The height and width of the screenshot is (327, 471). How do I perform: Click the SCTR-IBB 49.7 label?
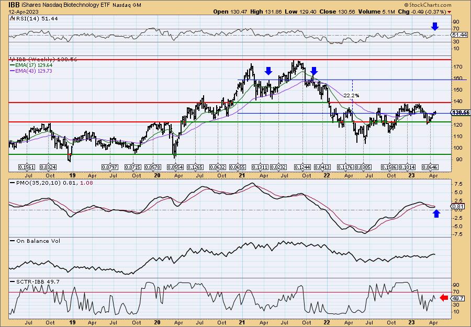click(x=35, y=281)
